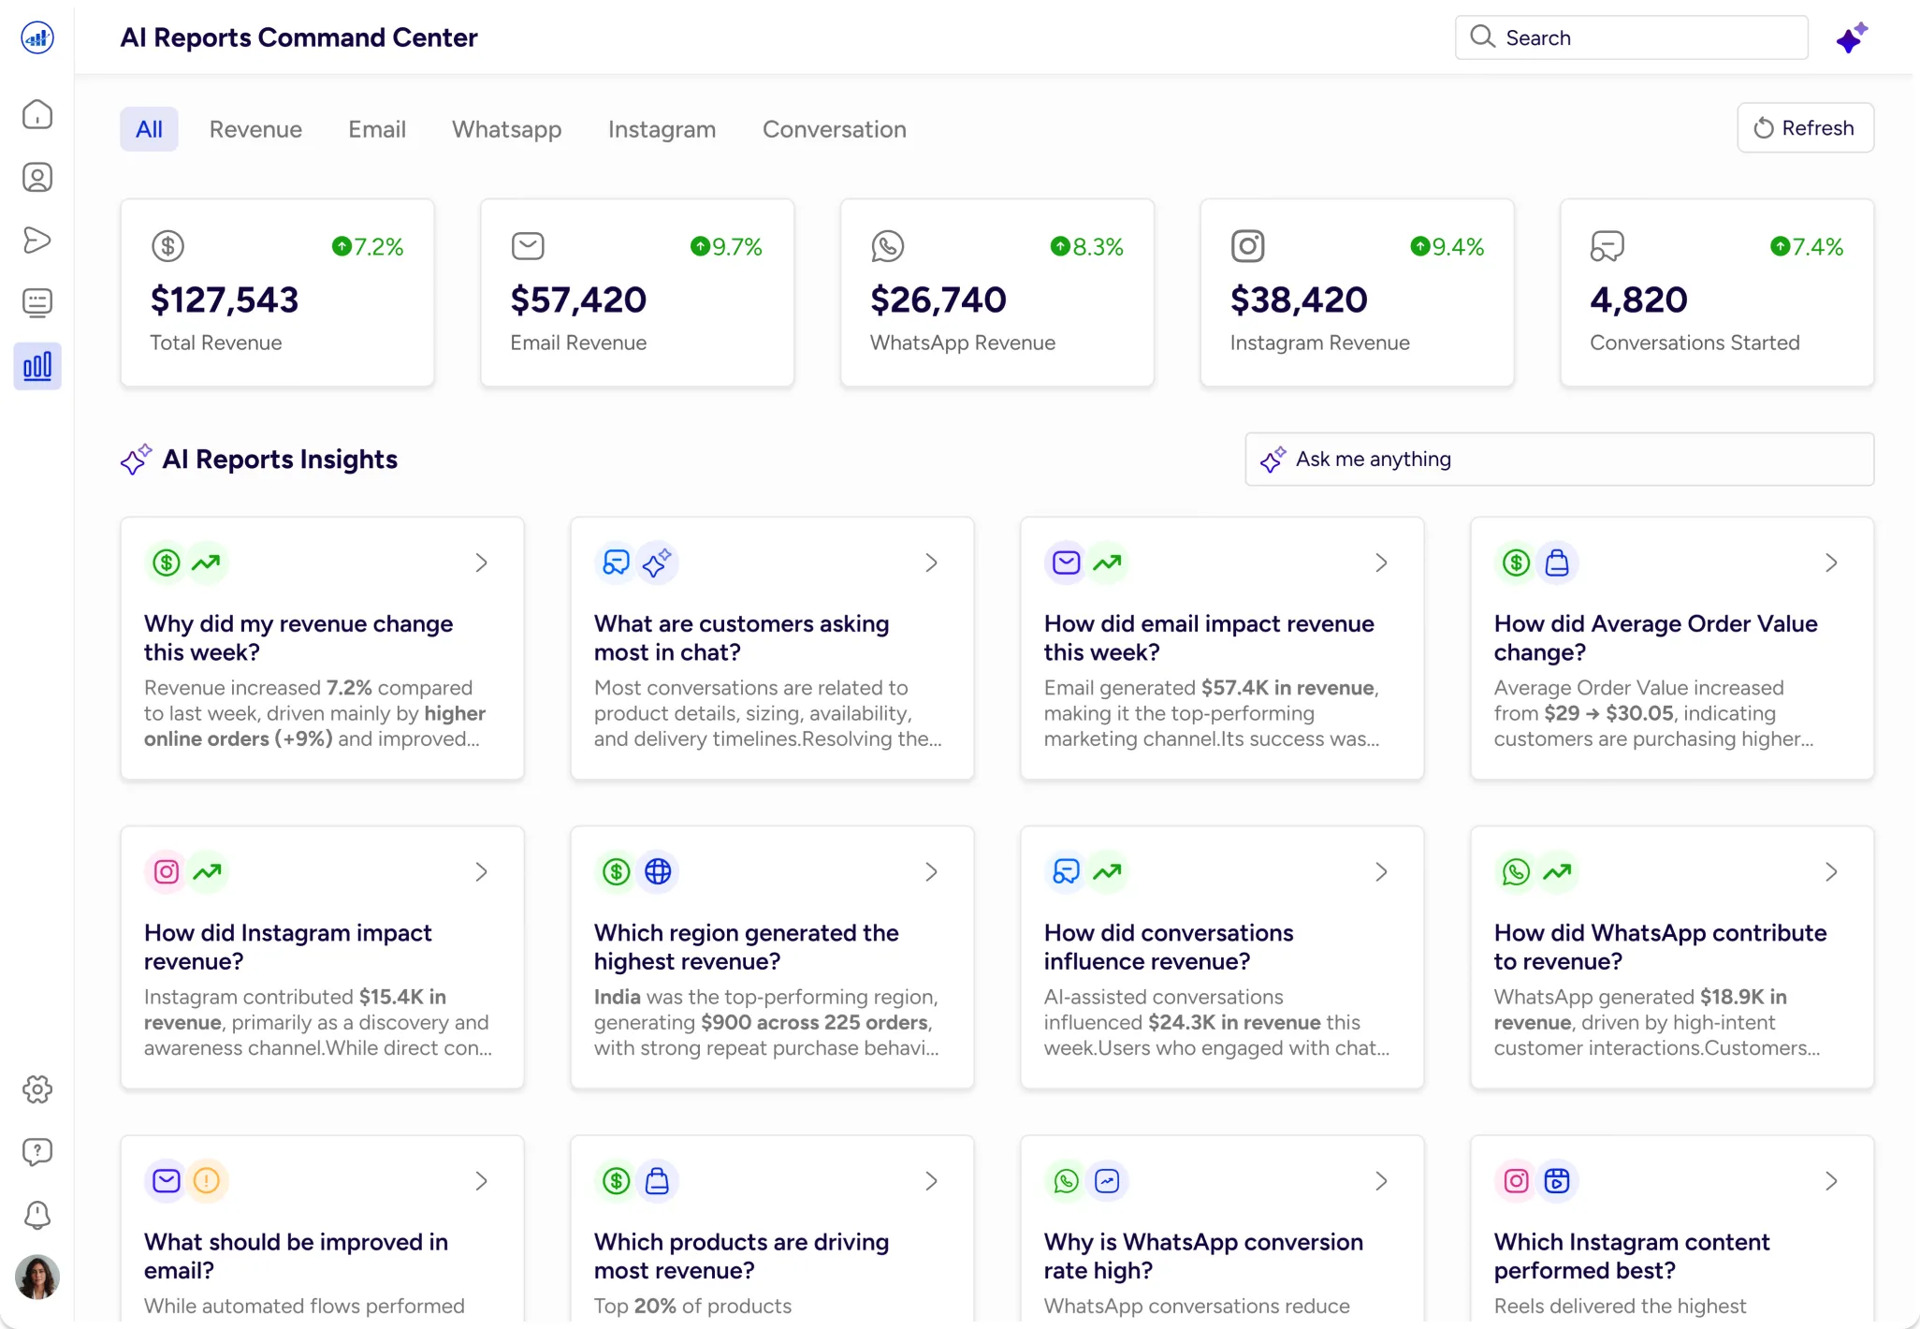Click the campaigns send icon in sidebar
This screenshot has width=1920, height=1329.
[37, 240]
